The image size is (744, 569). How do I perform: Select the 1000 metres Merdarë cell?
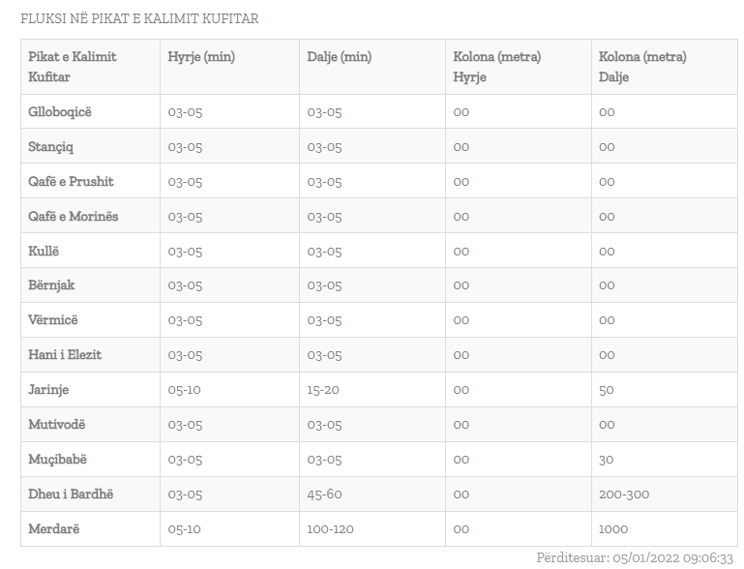click(x=613, y=529)
